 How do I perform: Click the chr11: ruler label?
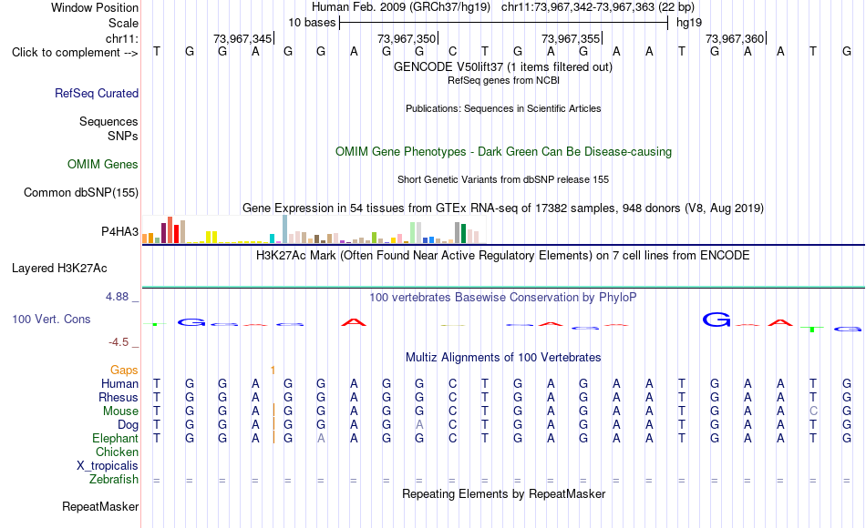(x=122, y=38)
